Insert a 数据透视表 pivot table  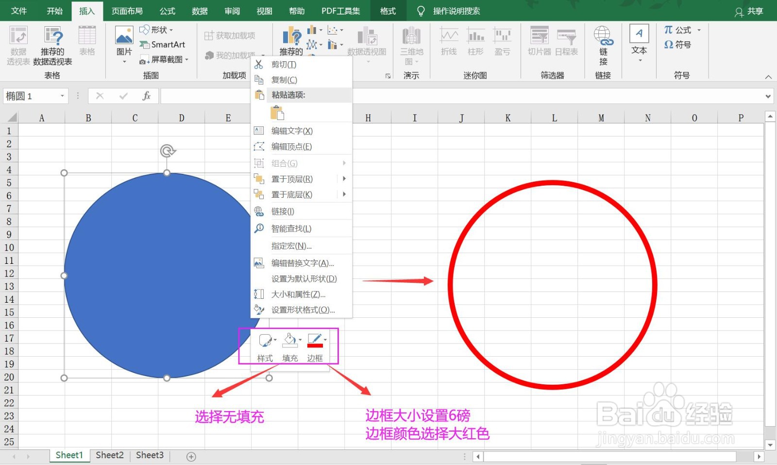point(18,44)
